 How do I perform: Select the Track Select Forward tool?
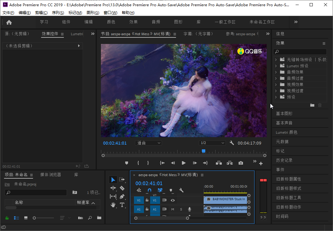point(122,180)
